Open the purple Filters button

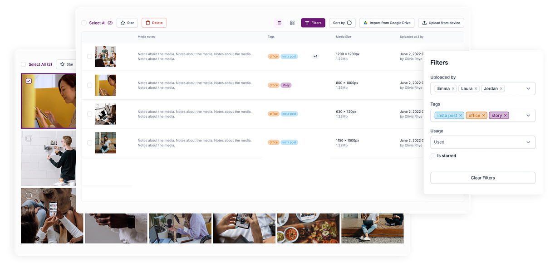coord(313,23)
